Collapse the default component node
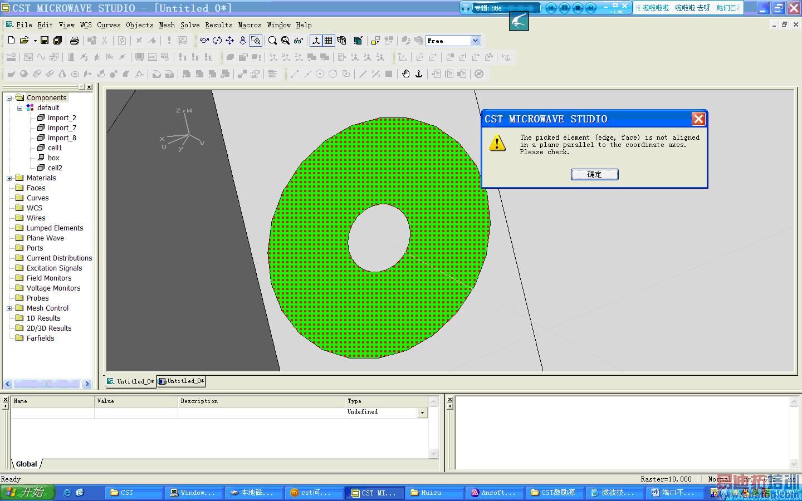Screen dimensions: 802x501 (19, 108)
